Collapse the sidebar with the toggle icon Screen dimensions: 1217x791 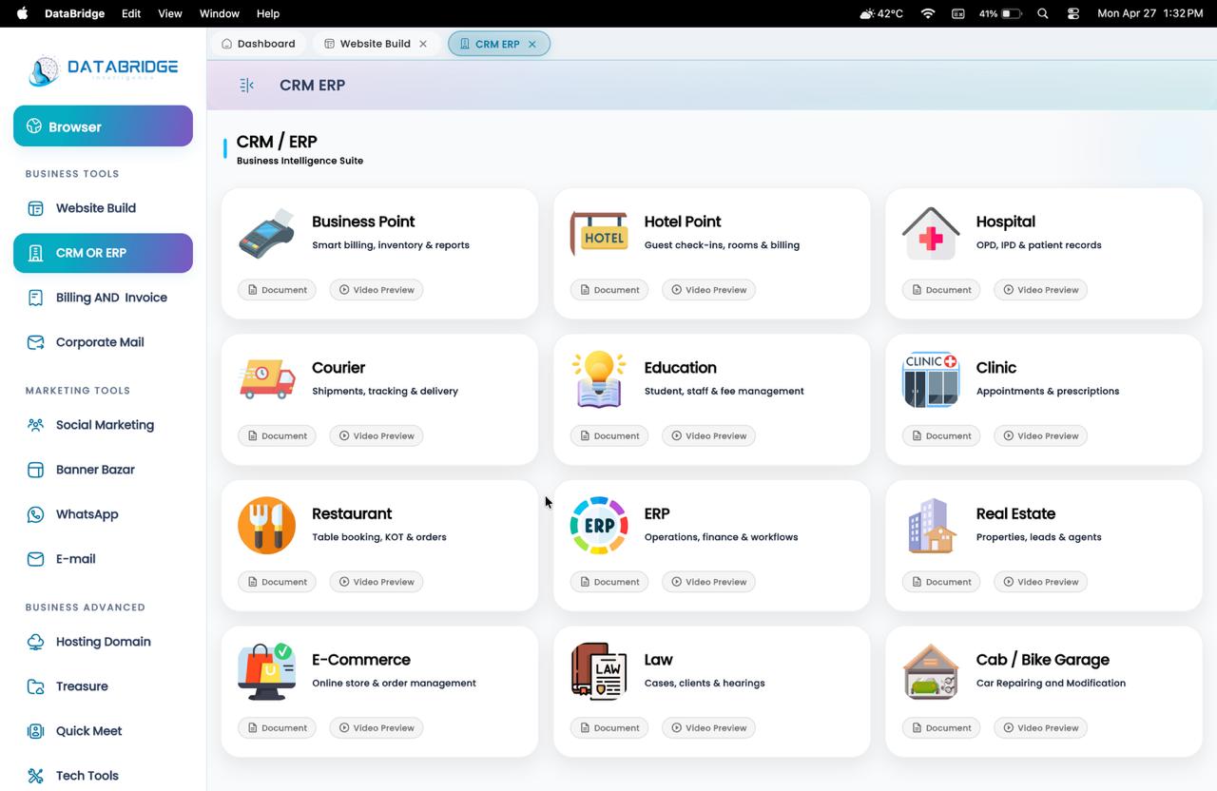(246, 86)
